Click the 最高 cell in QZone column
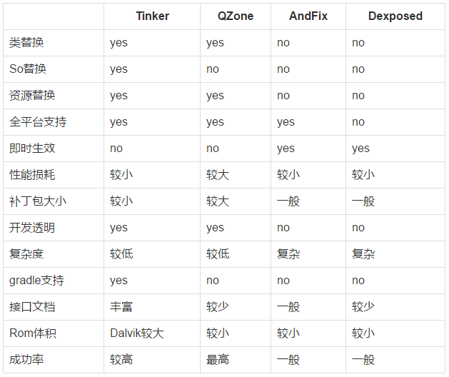Screen dimensions: 449x377 point(218,360)
